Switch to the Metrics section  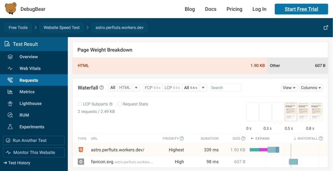coord(34,92)
